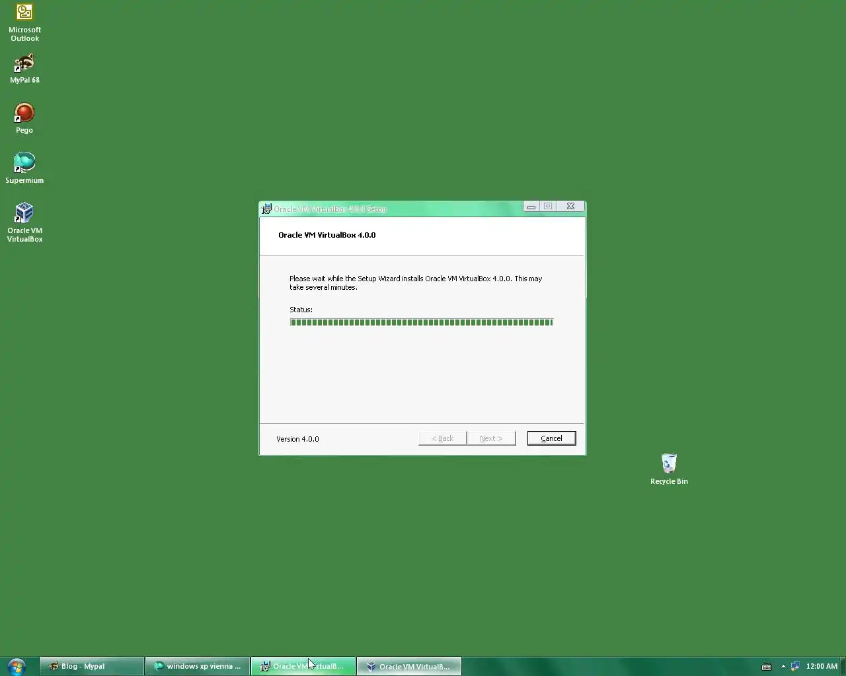The height and width of the screenshot is (676, 846).
Task: Switch to Oracle VM VirtualBox manager taskbar button
Action: [409, 666]
